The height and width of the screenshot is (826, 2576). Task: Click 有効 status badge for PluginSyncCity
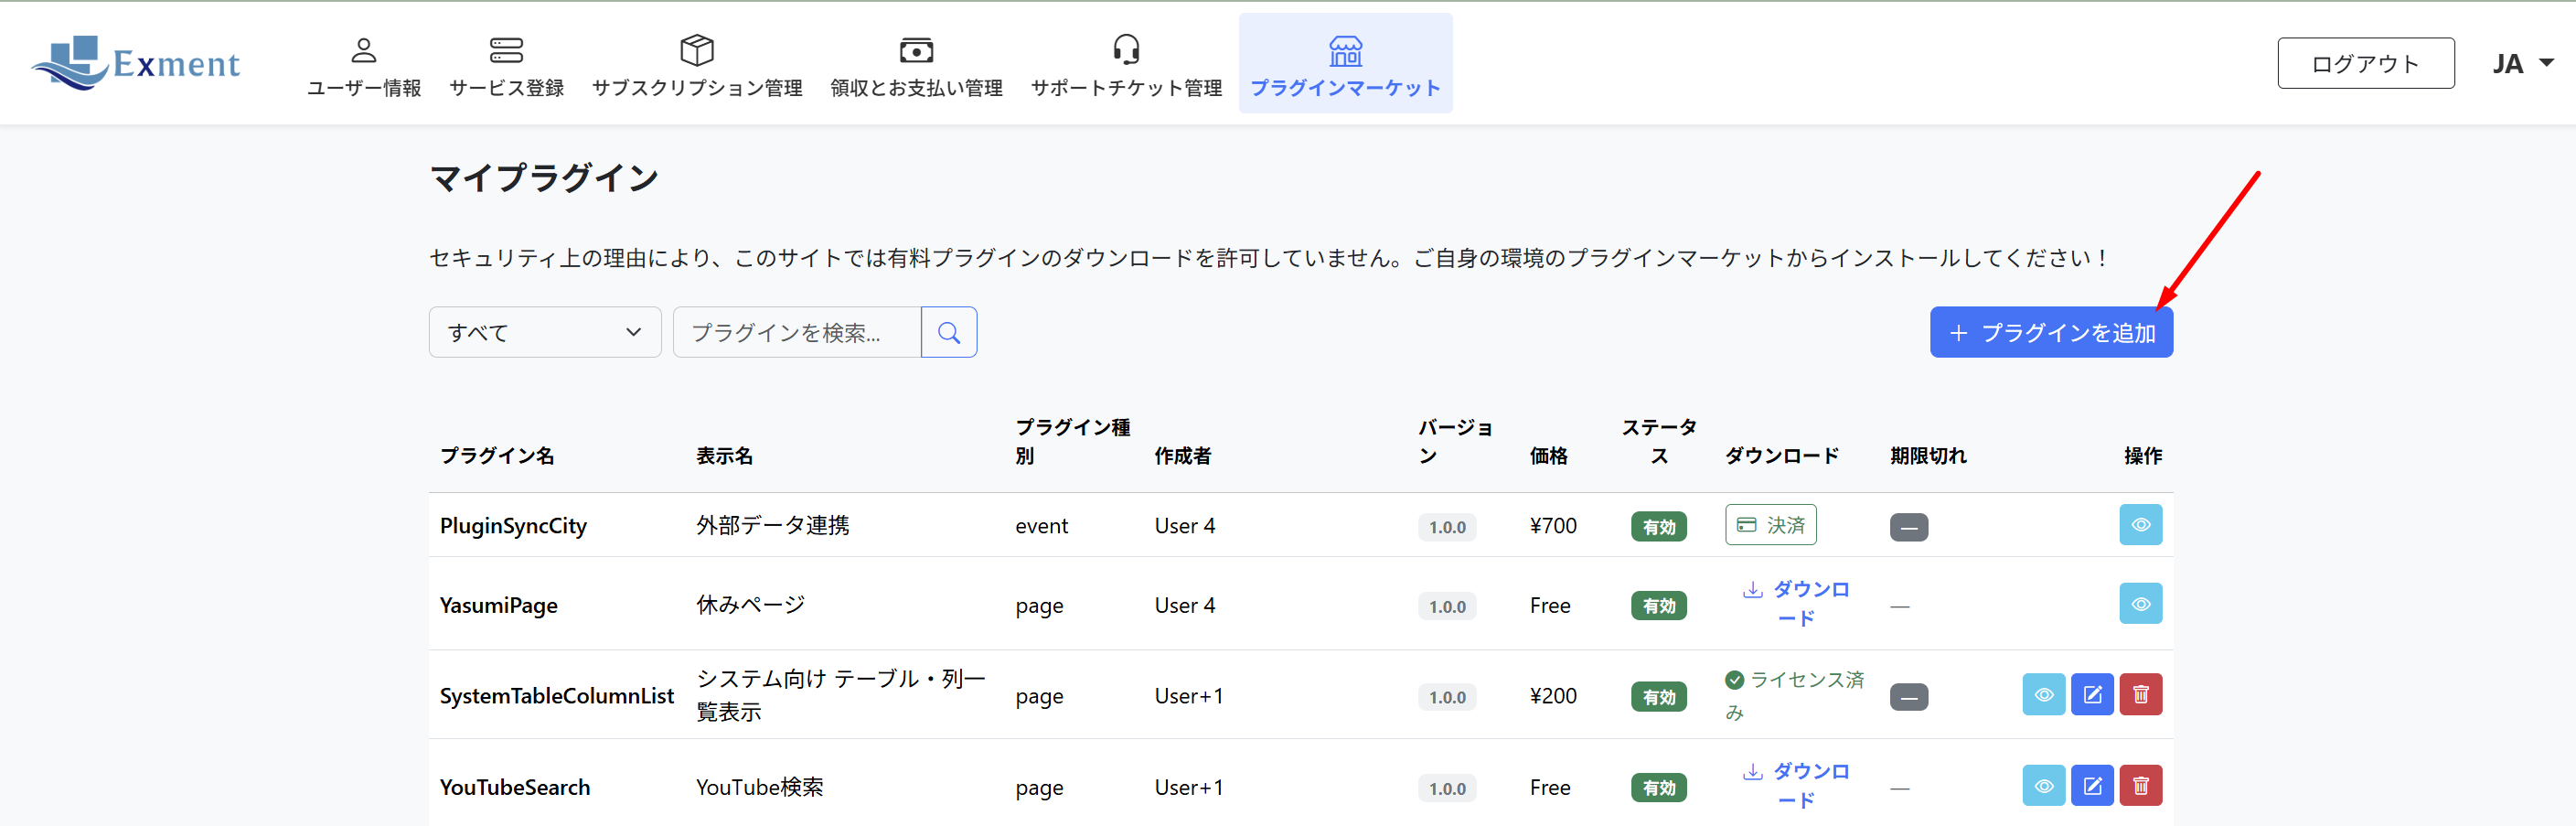coord(1658,527)
